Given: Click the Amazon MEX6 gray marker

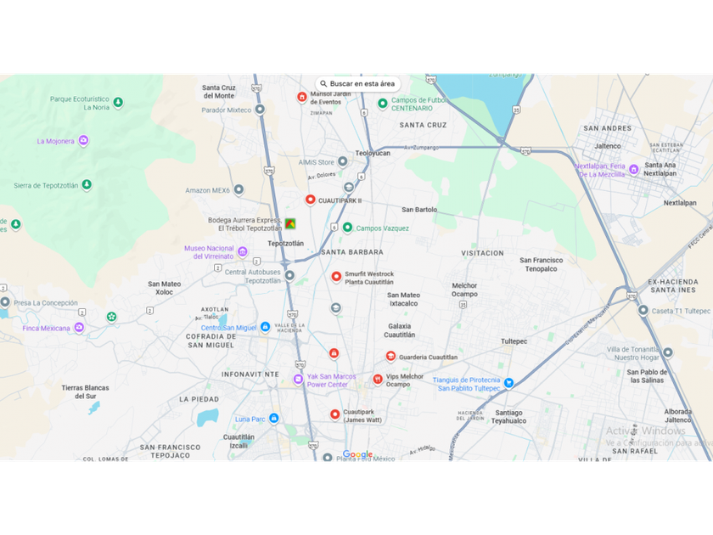Looking at the screenshot, I should 239,189.
